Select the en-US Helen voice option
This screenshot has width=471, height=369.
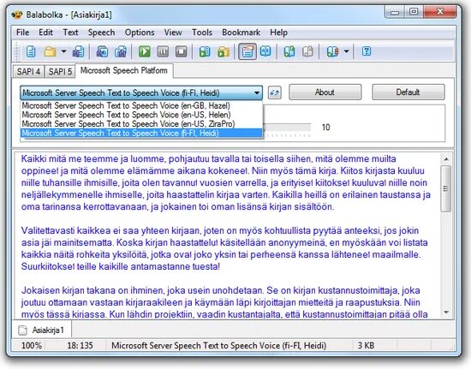141,115
